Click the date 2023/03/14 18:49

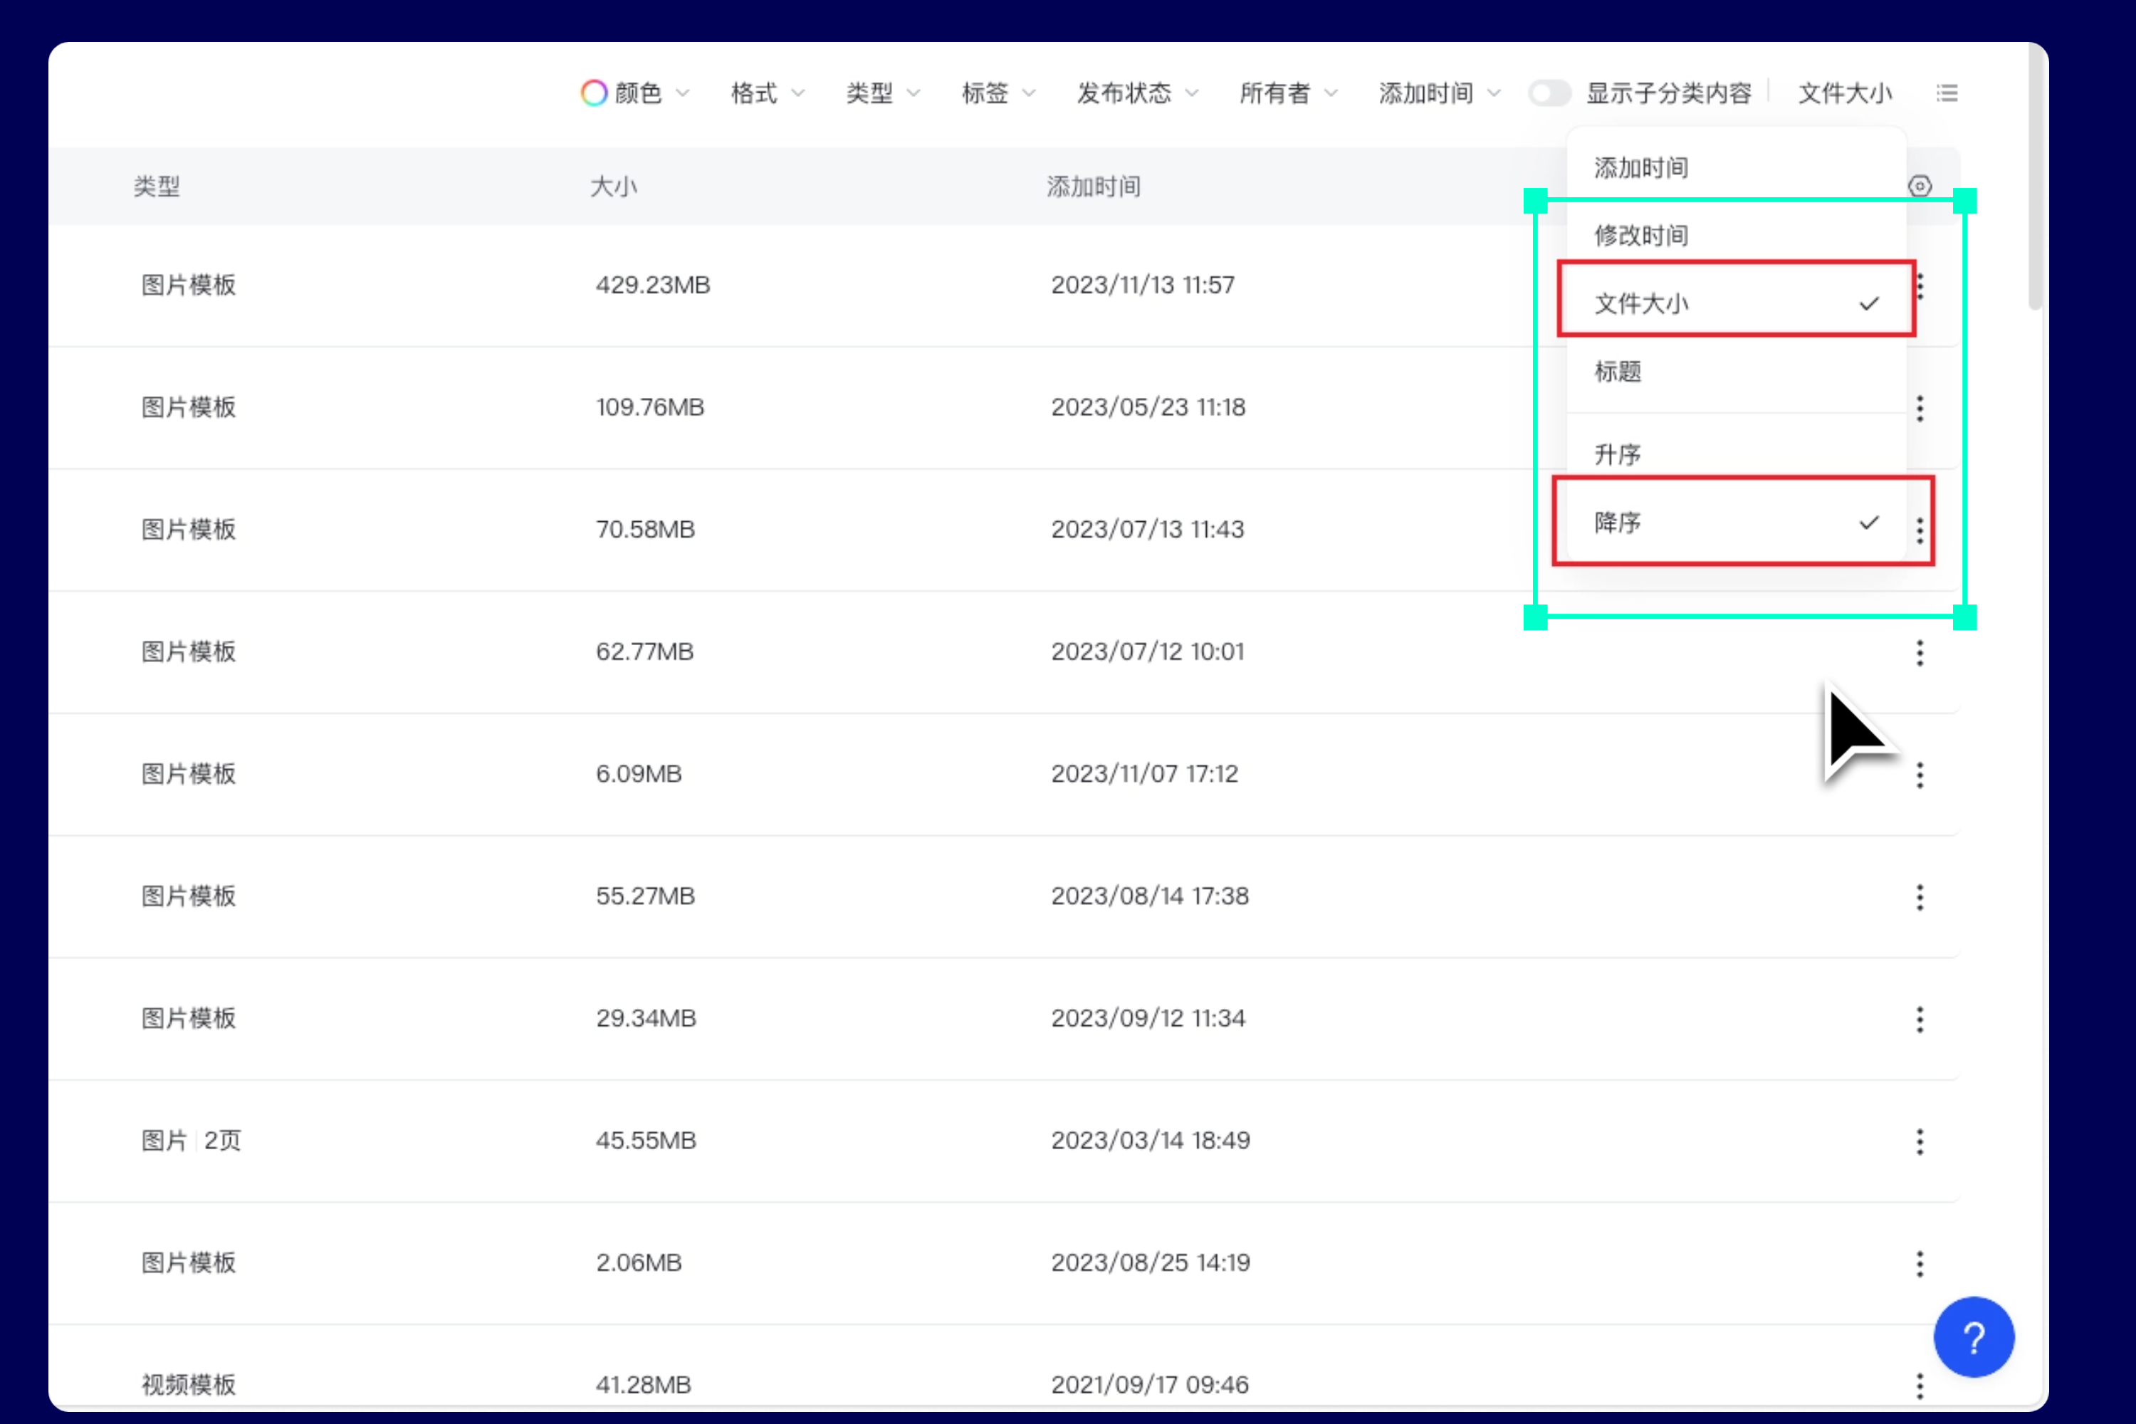point(1151,1140)
